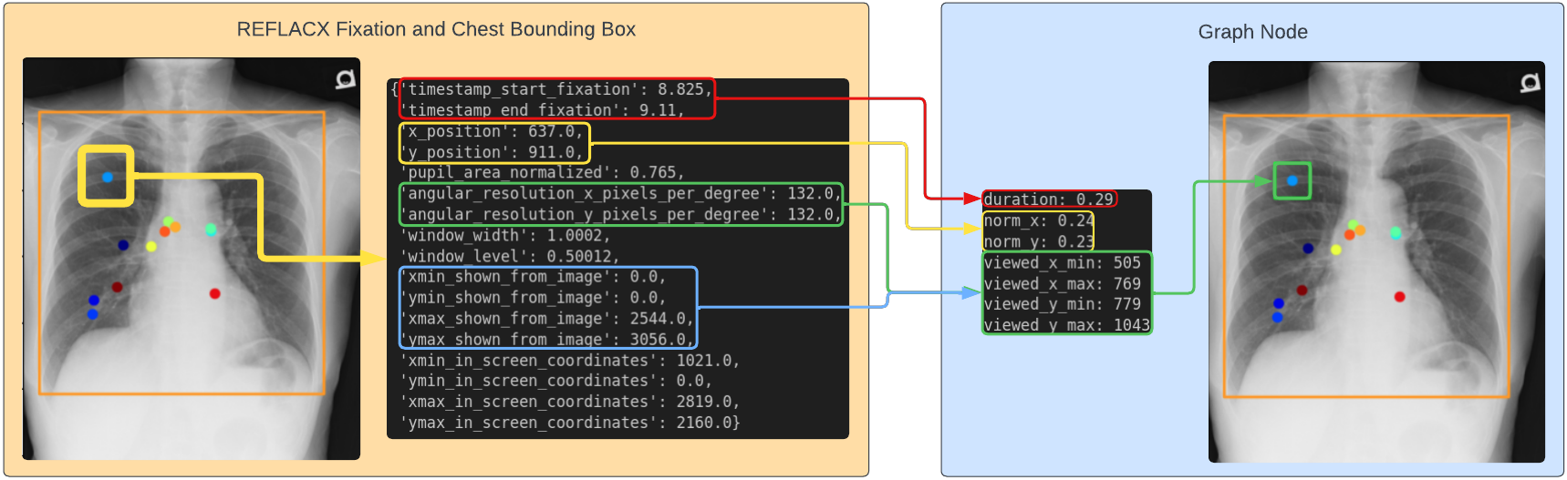Click the light-blue fixation dot inside the green box
The height and width of the screenshot is (480, 1567).
pyautogui.click(x=1292, y=180)
